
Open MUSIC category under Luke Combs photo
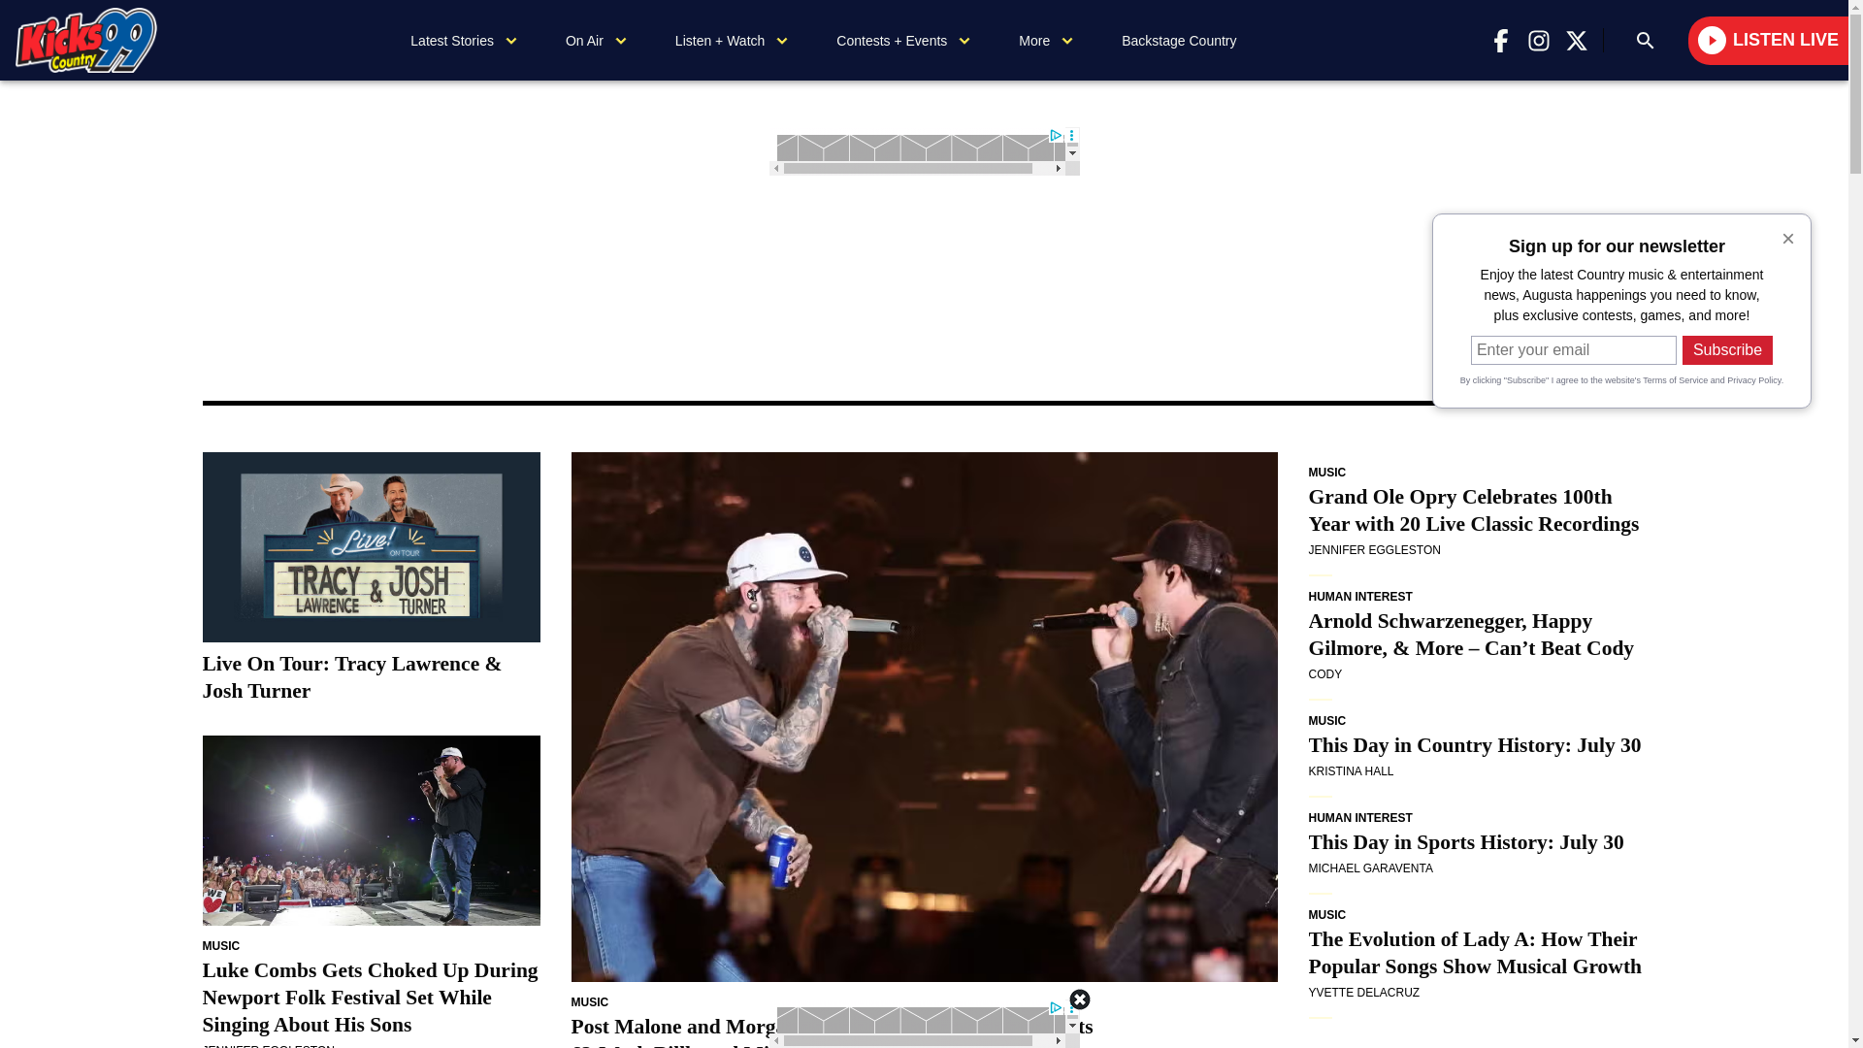coord(220,946)
